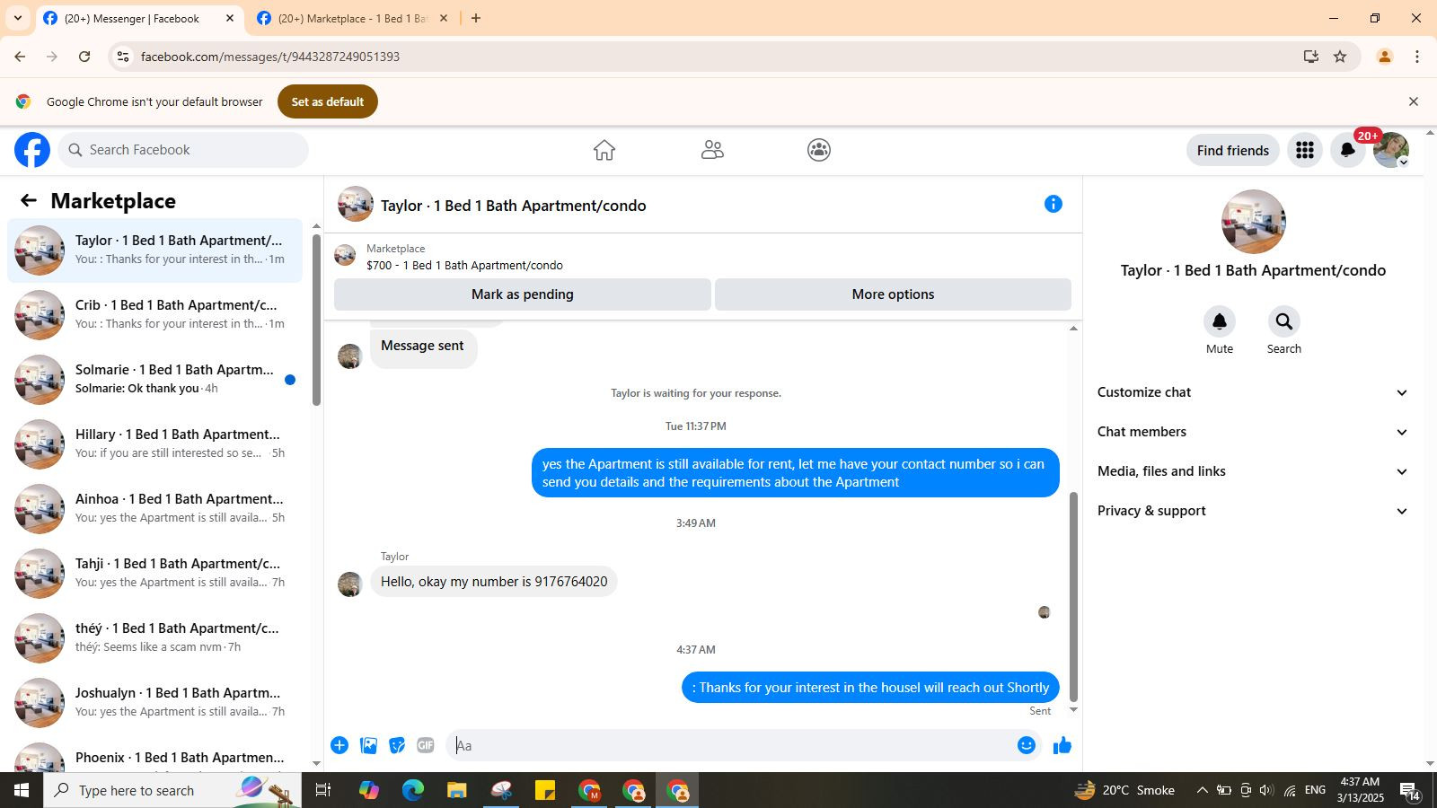Set Chrome as default browser

[327, 101]
